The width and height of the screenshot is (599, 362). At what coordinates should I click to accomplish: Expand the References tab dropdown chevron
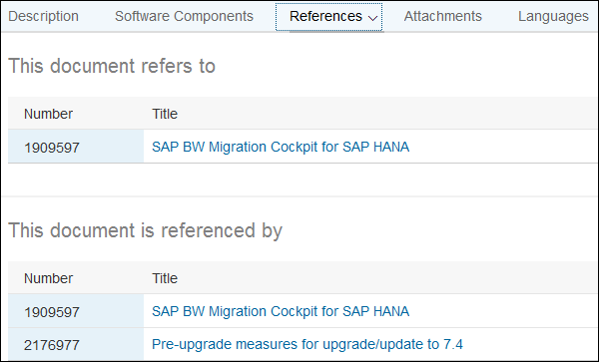[372, 18]
